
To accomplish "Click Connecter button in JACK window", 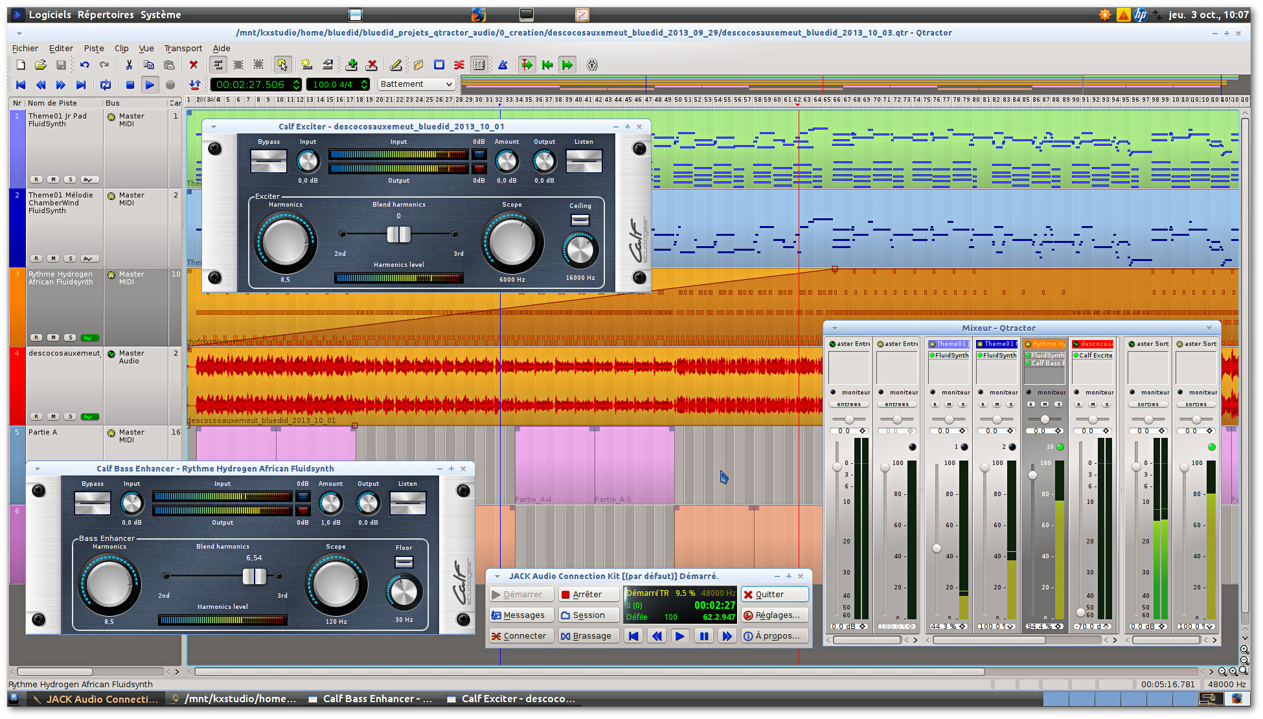I will click(x=520, y=636).
